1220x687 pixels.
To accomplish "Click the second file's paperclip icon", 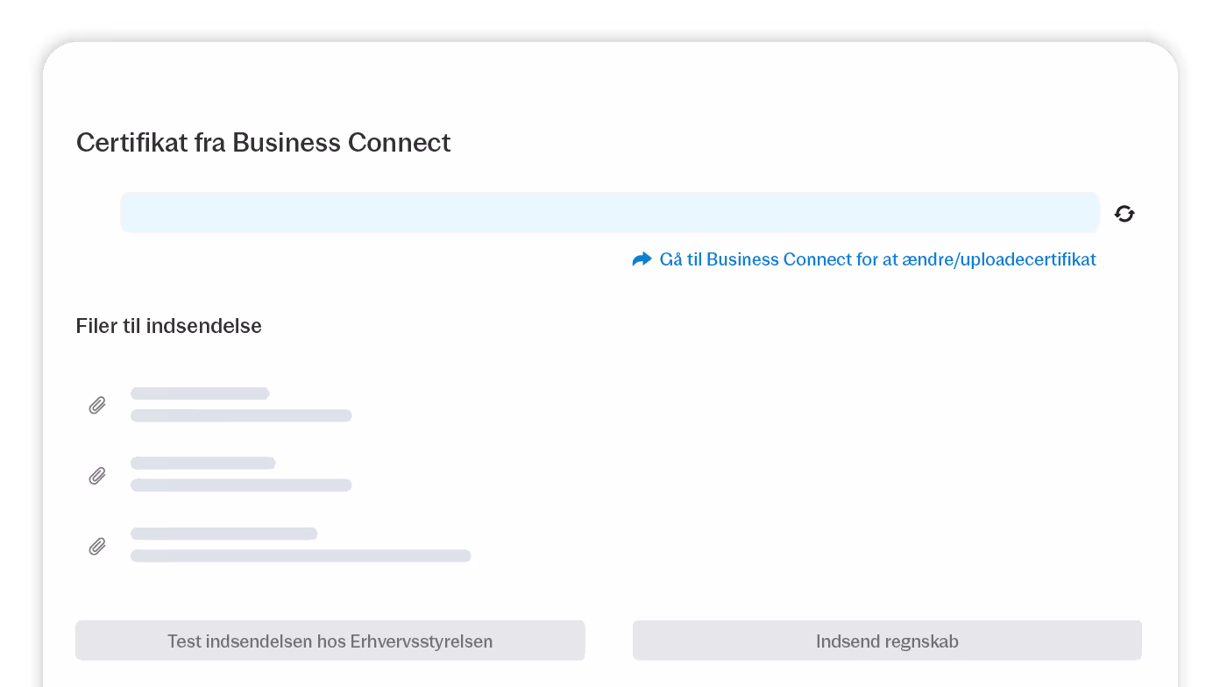I will click(x=97, y=476).
